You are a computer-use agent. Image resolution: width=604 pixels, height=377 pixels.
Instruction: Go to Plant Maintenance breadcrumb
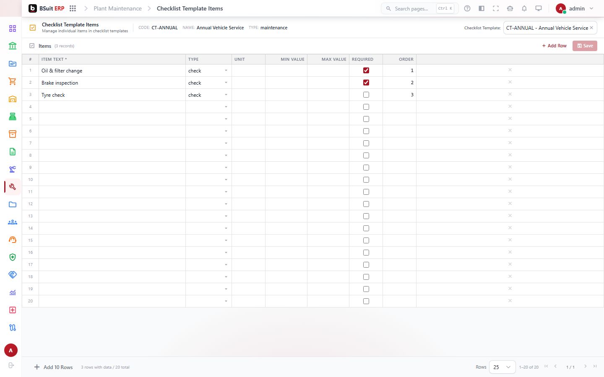pyautogui.click(x=117, y=8)
